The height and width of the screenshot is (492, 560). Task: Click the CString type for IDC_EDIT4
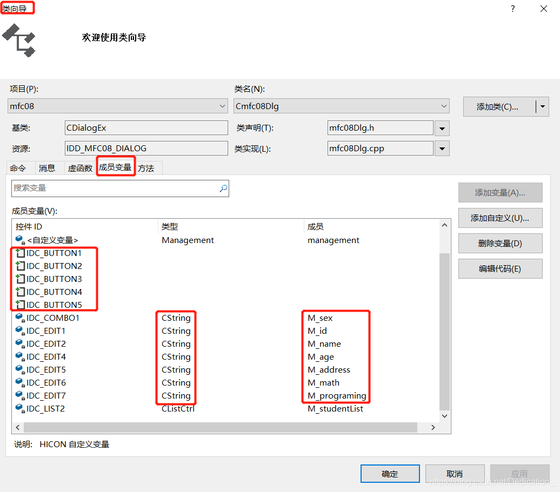tap(176, 357)
